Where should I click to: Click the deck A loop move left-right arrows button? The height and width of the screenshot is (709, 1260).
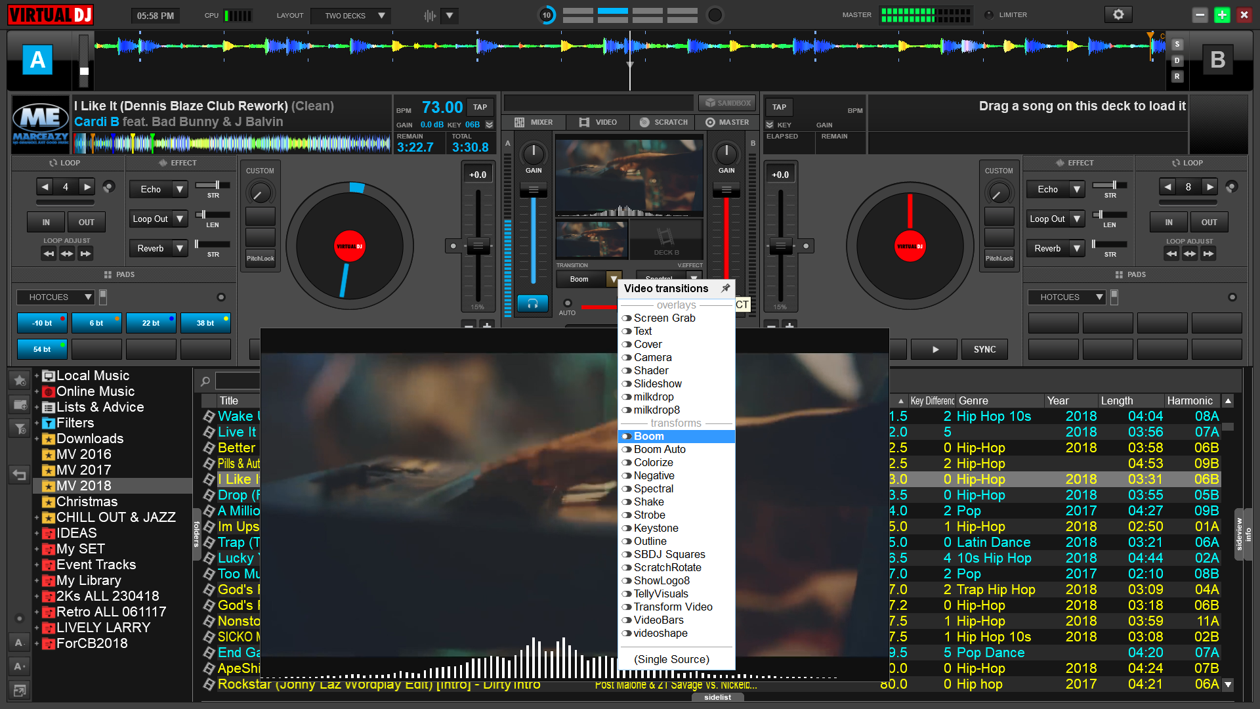pos(67,253)
